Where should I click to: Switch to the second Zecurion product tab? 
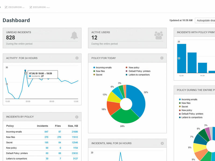point(40,7)
